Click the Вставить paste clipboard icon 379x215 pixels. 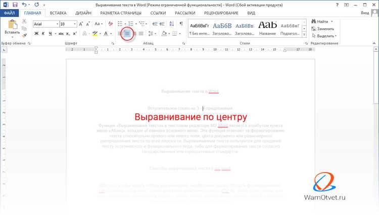(12, 25)
